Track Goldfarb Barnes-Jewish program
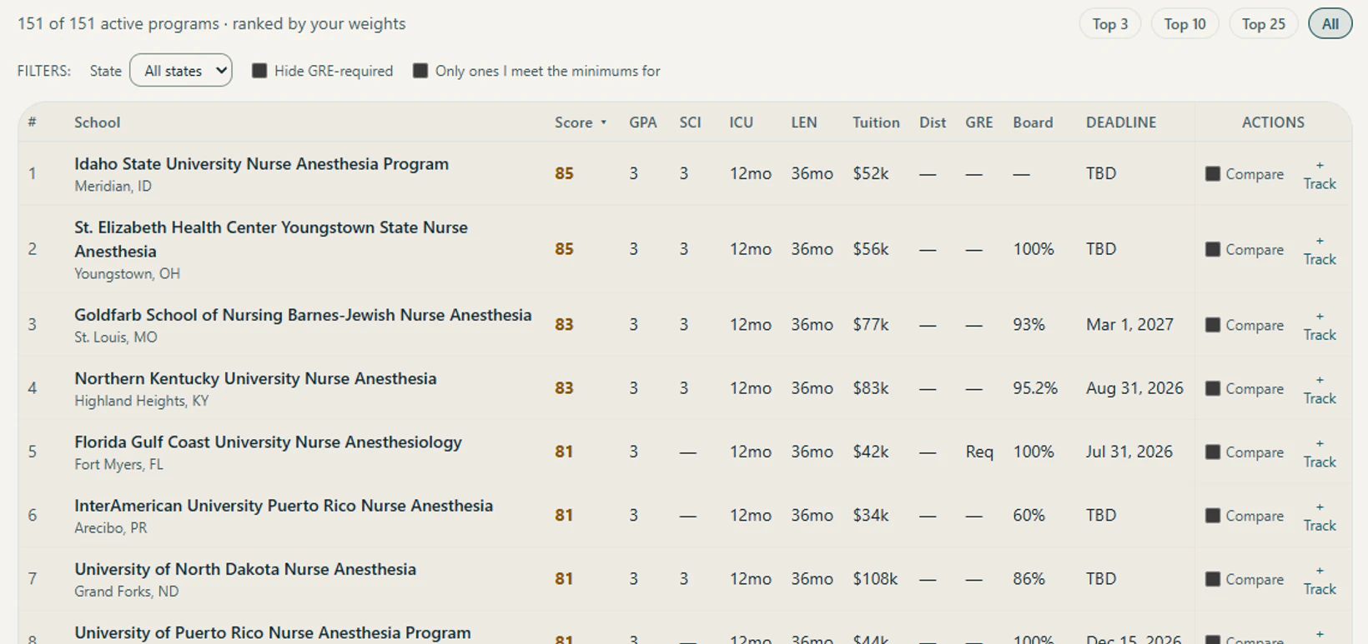Viewport: 1368px width, 644px height. pos(1320,326)
